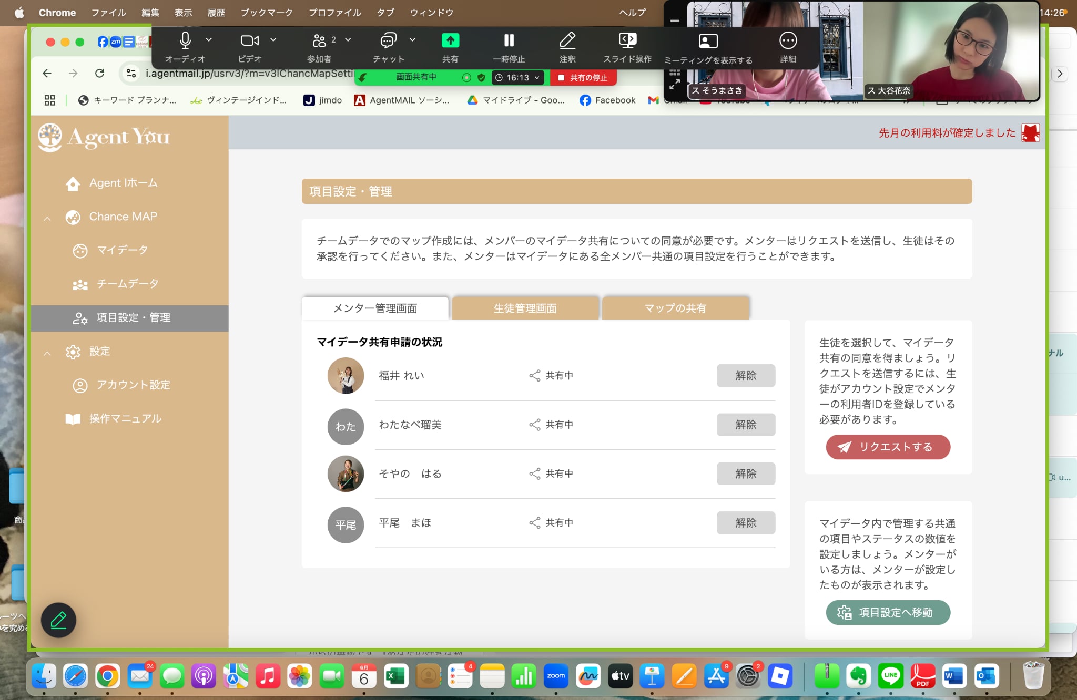Open the Zoom chat icon
Screen dimensions: 1077x700
pos(388,40)
